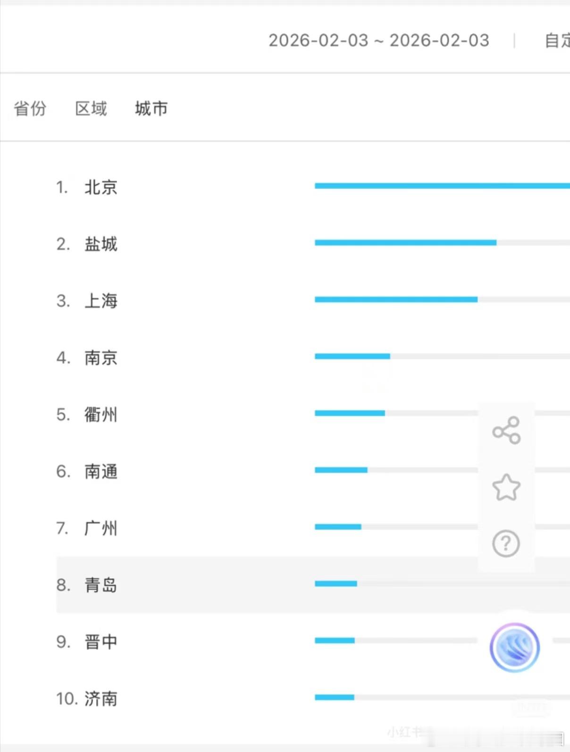Click the 上海 bar indicator
Viewport: 570px width, 752px height.
(396, 299)
